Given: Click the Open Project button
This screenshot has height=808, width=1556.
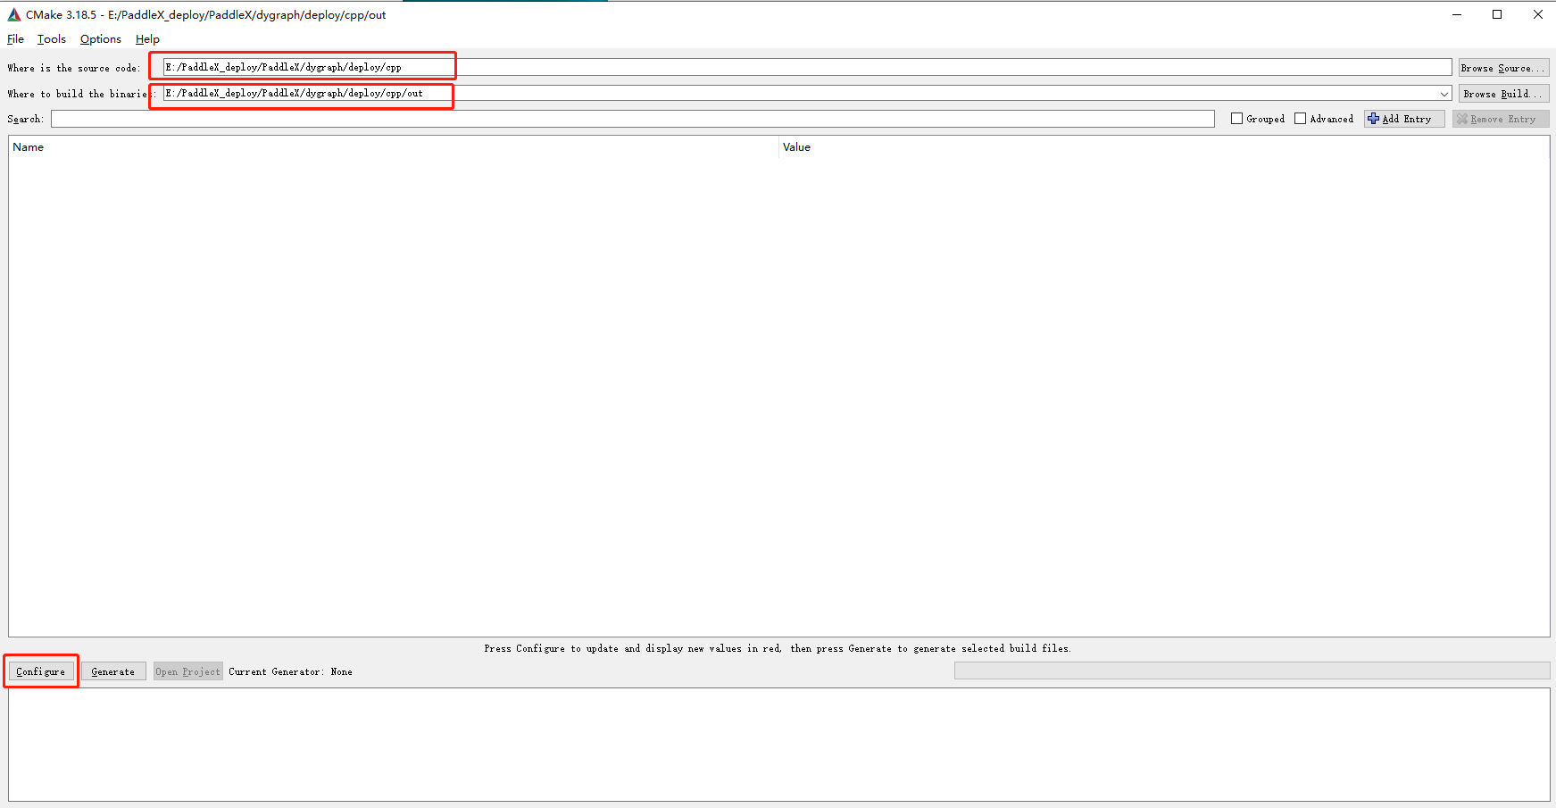Looking at the screenshot, I should tap(187, 671).
